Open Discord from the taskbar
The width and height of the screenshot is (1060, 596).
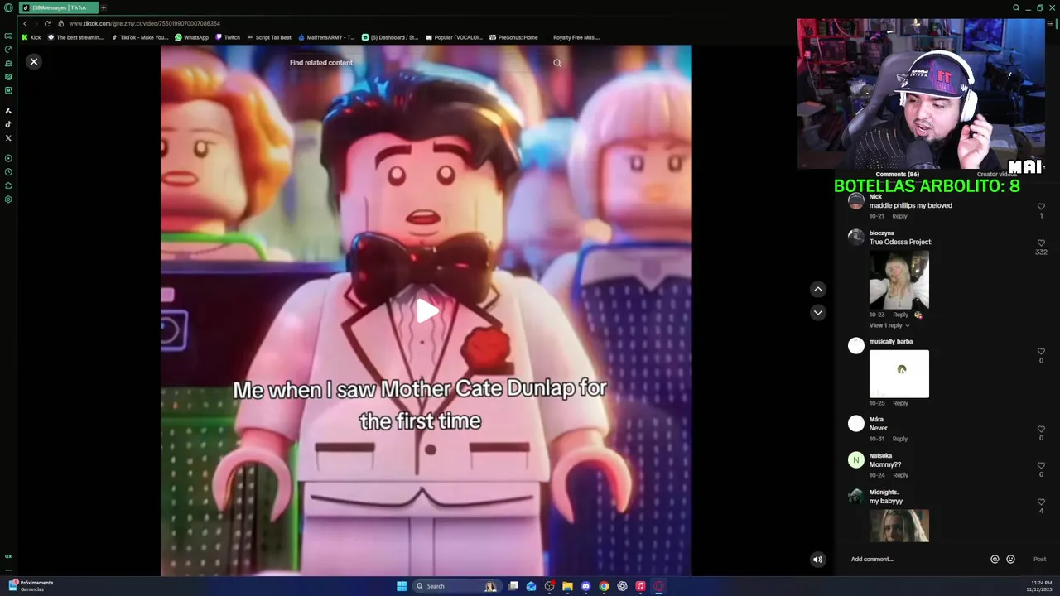(585, 586)
